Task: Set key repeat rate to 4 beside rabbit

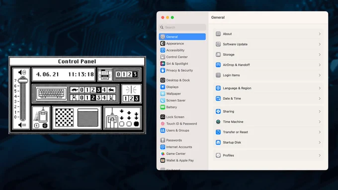Action: click(x=104, y=90)
